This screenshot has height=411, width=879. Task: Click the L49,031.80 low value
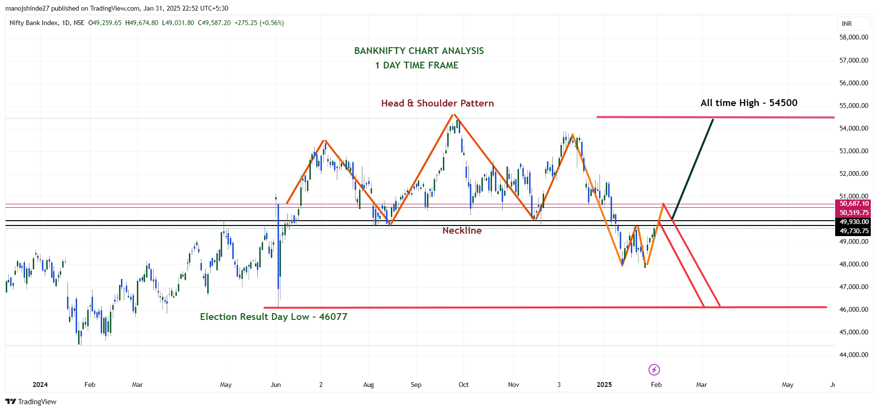pos(178,23)
